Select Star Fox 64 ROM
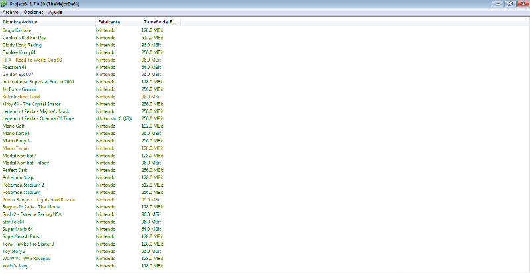 pyautogui.click(x=13, y=222)
